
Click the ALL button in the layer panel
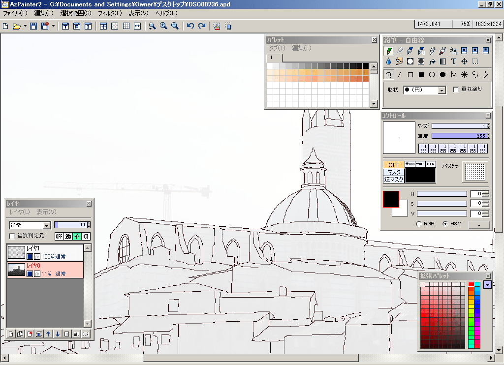click(76, 333)
